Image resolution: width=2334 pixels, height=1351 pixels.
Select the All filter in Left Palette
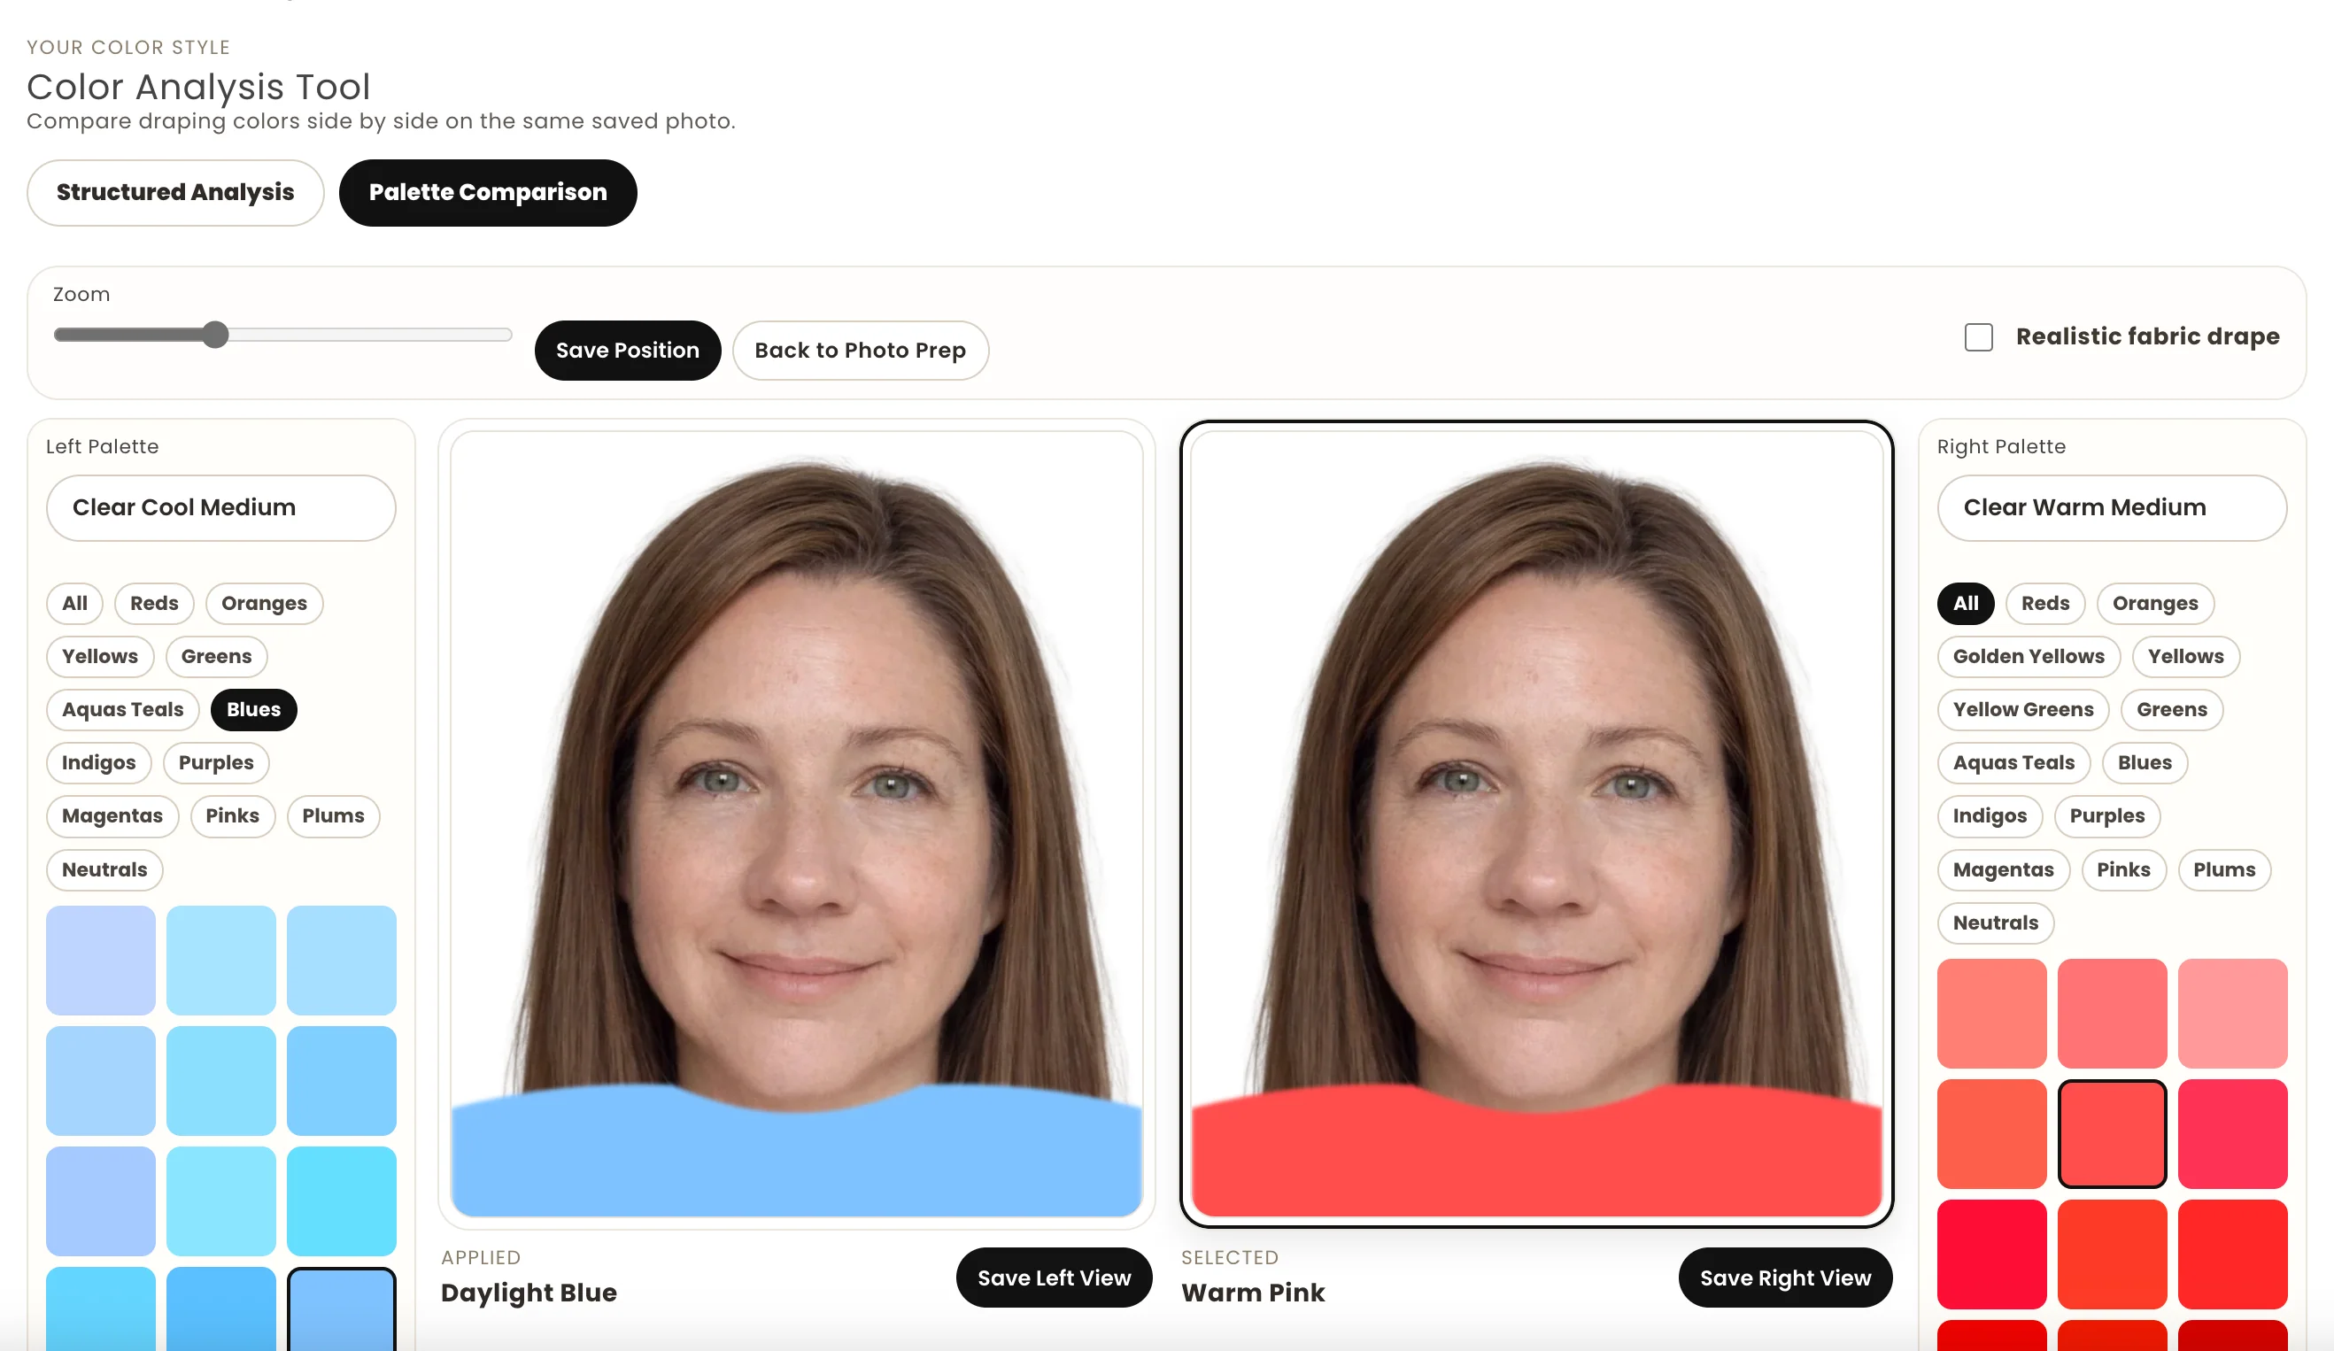point(74,603)
